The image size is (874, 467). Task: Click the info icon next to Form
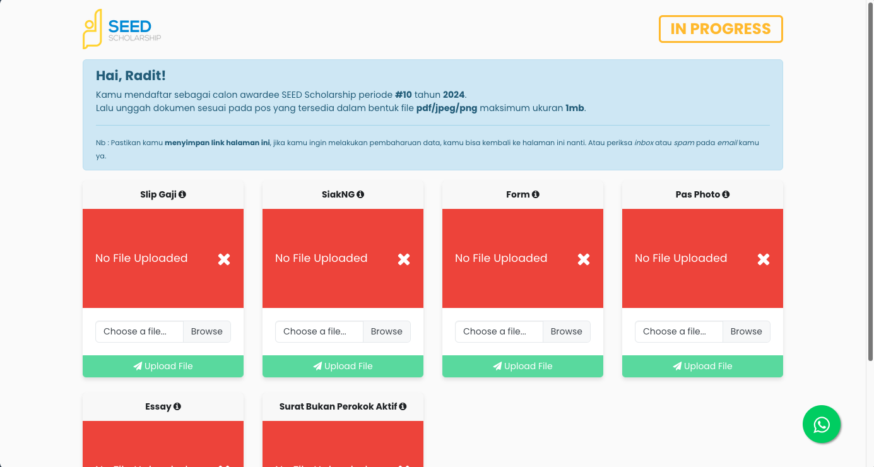pyautogui.click(x=536, y=194)
